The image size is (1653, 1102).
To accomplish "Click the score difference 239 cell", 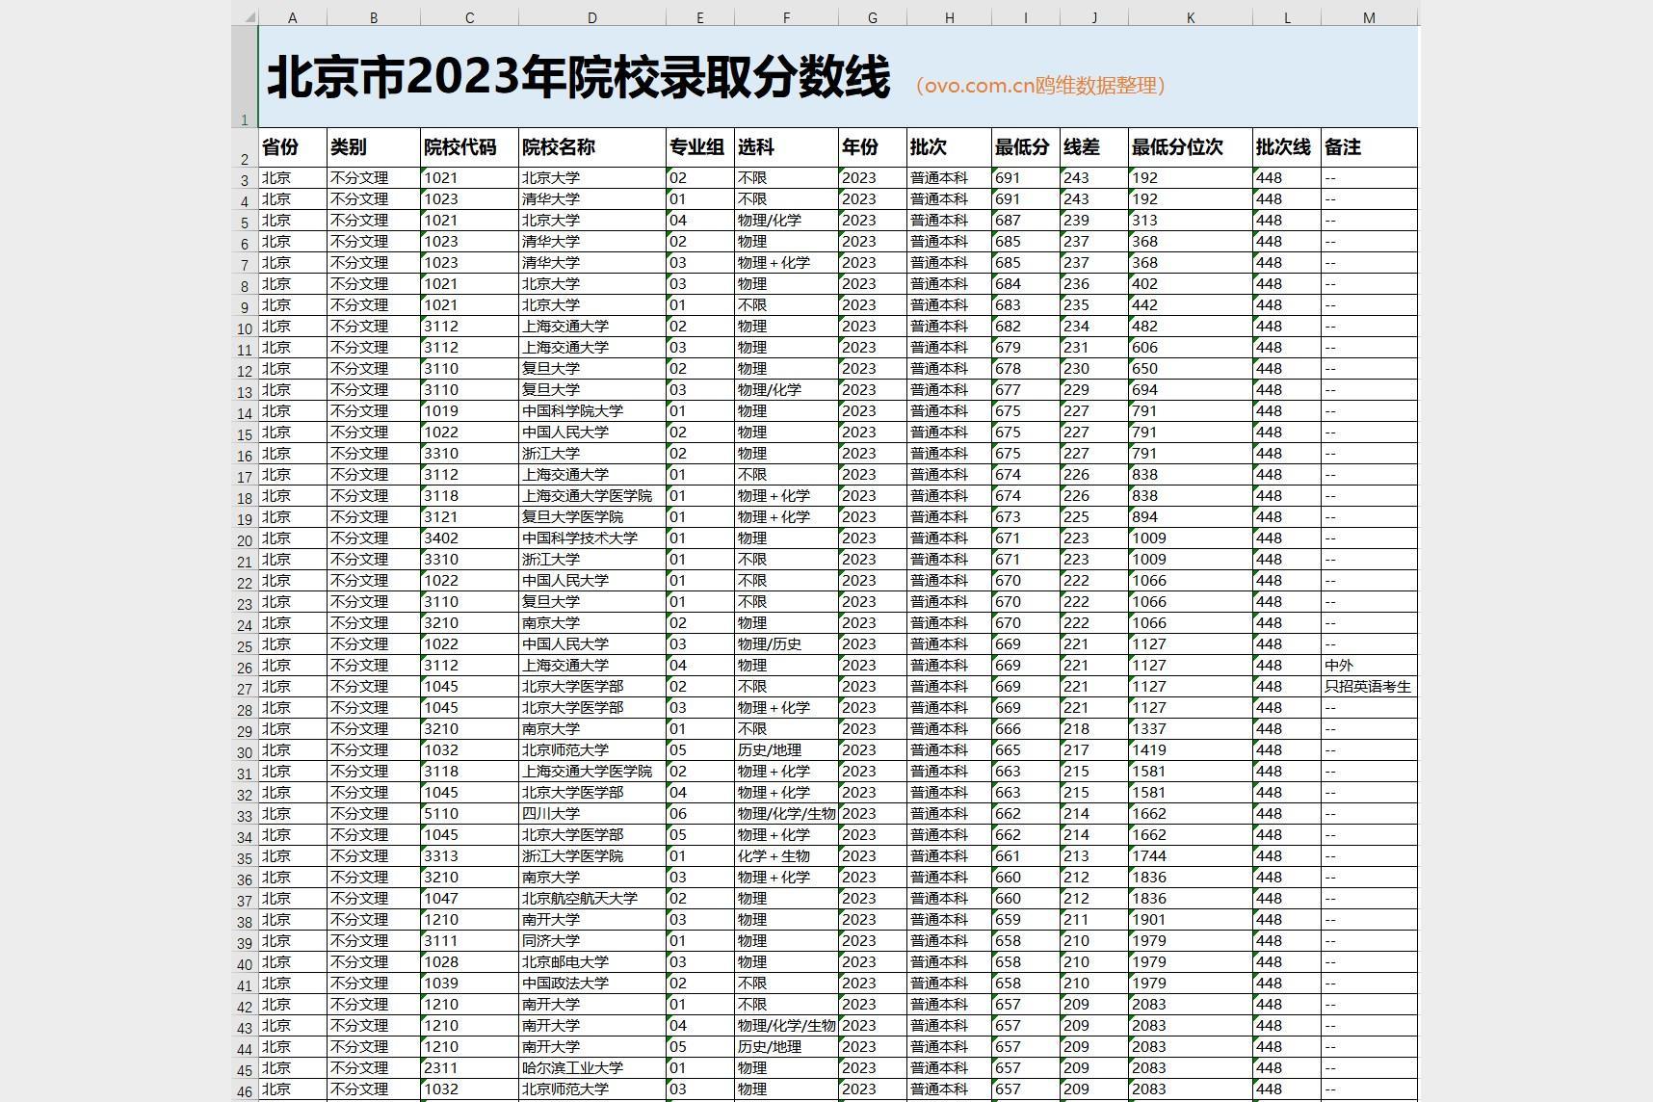I will point(1094,221).
